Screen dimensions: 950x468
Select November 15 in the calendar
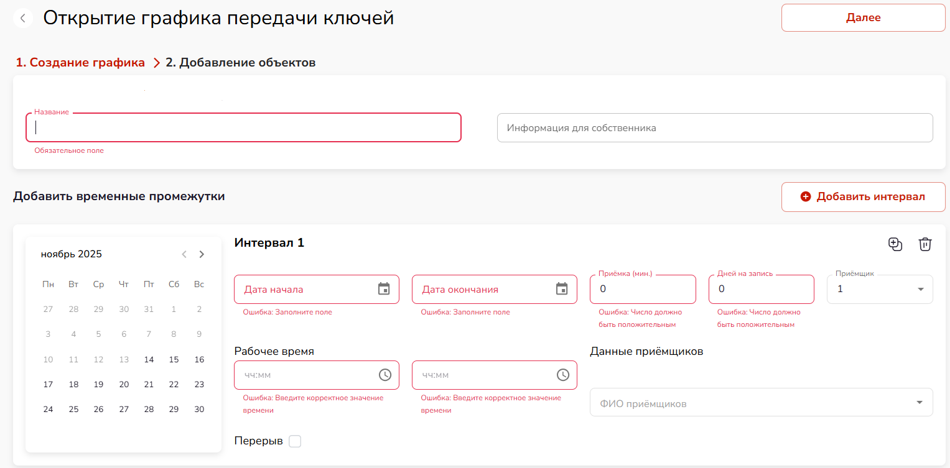(x=174, y=359)
